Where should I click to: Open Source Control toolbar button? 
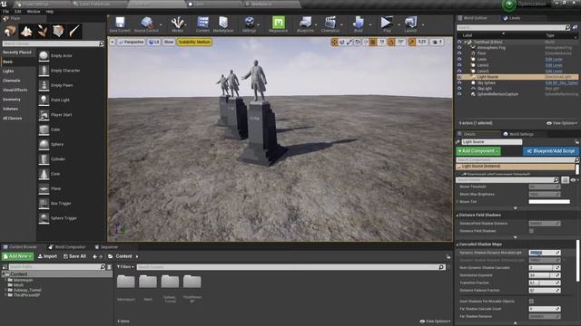click(x=146, y=24)
